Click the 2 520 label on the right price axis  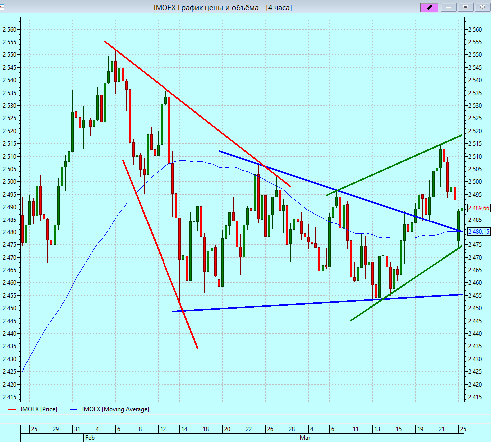[x=475, y=131]
